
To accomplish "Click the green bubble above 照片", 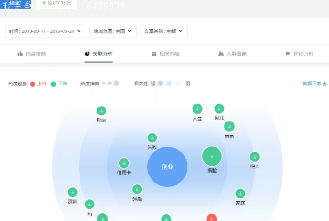I will coord(255,157).
